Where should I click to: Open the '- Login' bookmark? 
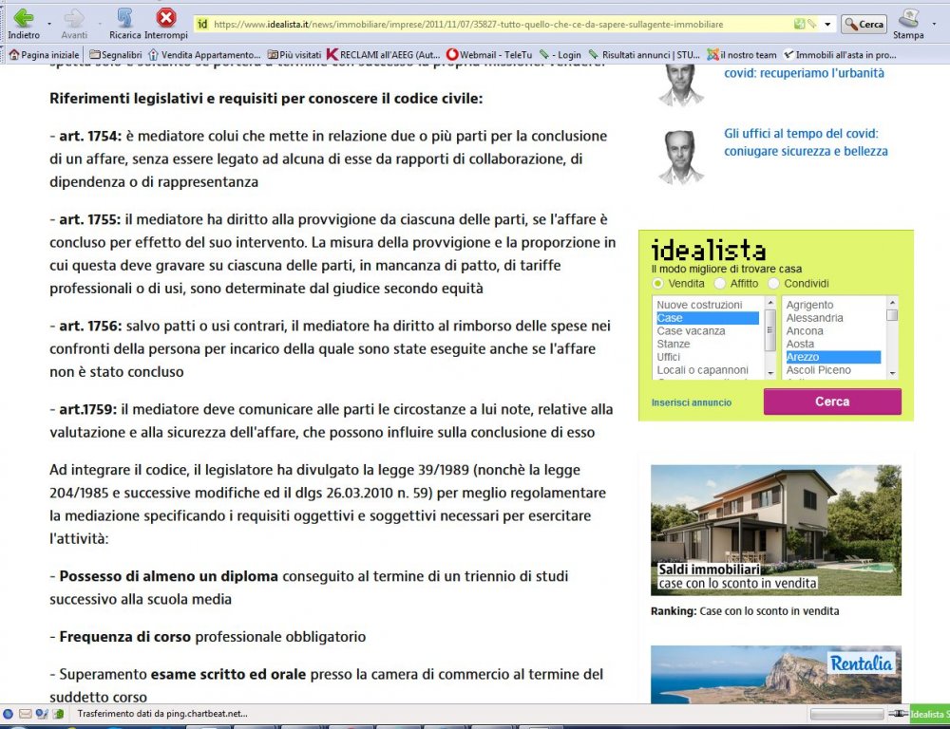point(560,54)
